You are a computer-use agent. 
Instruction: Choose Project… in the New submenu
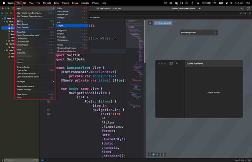click(72, 34)
